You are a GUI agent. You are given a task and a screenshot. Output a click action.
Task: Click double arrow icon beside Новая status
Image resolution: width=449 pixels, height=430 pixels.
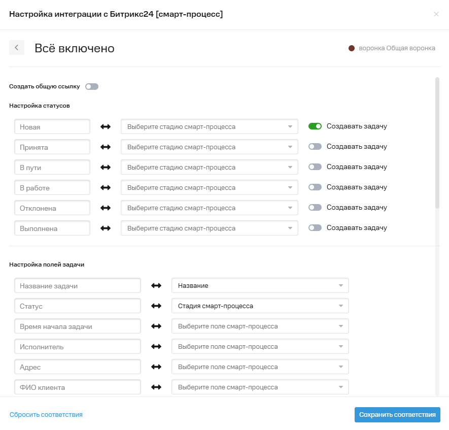point(106,127)
